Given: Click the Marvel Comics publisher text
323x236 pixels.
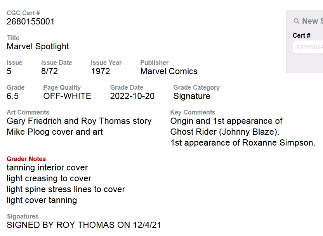Looking at the screenshot, I should pyautogui.click(x=169, y=71).
